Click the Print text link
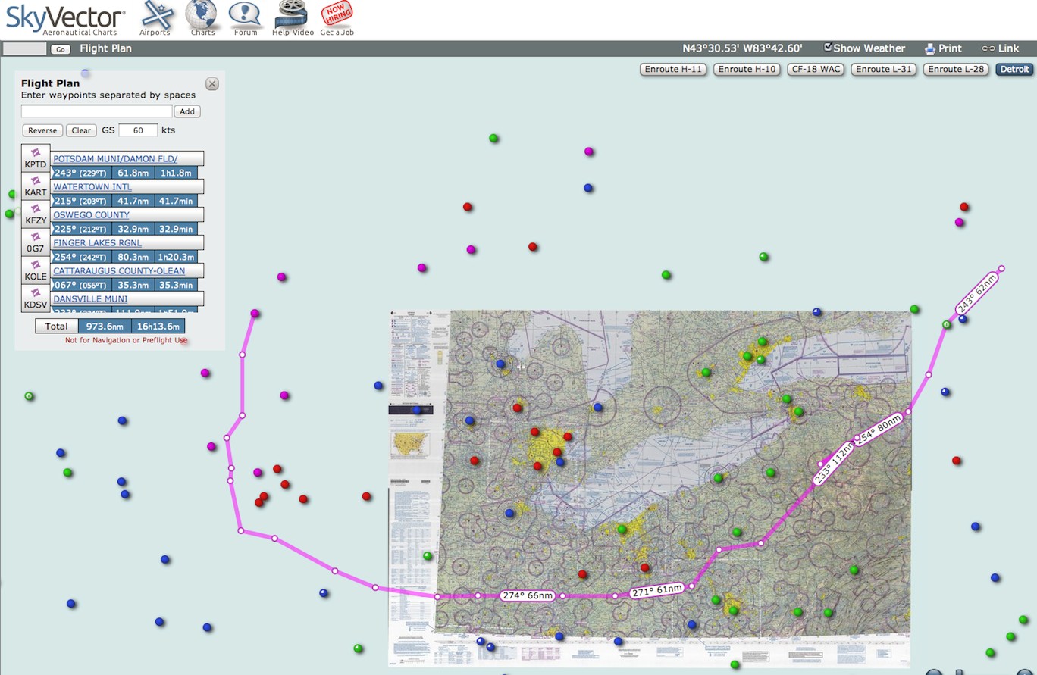 tap(950, 48)
